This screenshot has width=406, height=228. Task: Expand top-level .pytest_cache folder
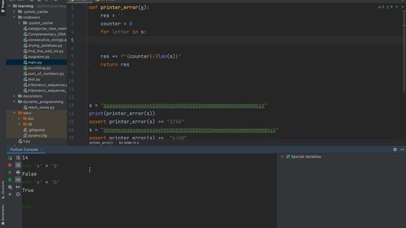pyautogui.click(x=14, y=11)
